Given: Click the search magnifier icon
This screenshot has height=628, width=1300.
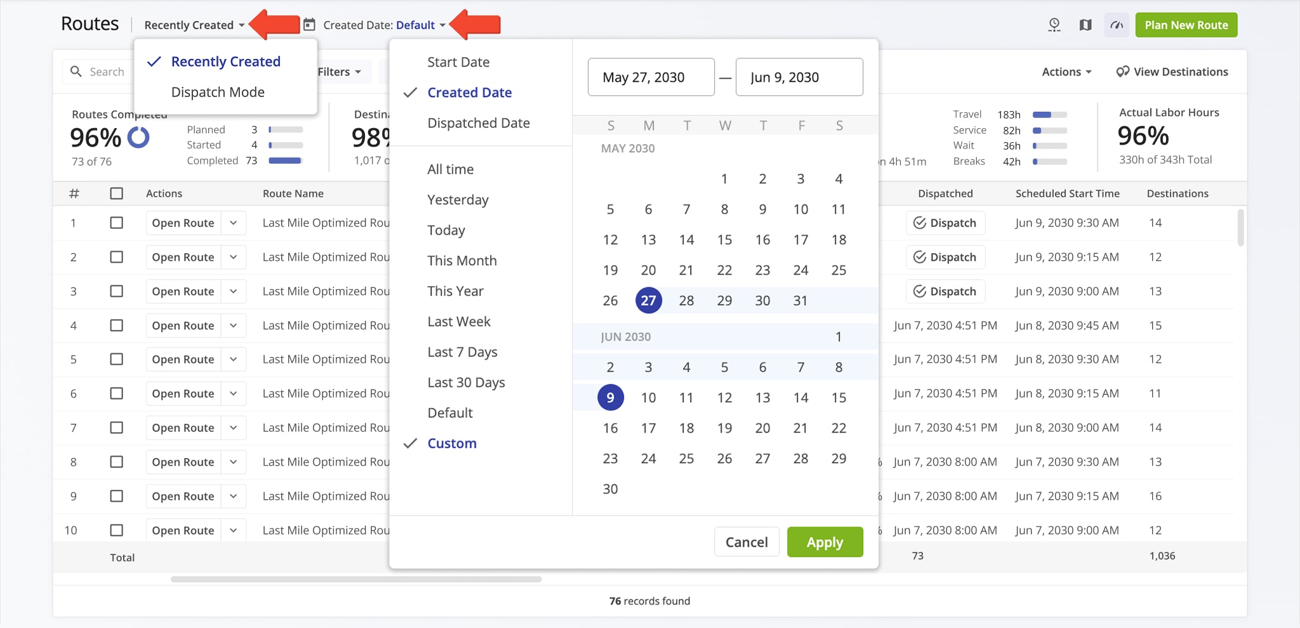Looking at the screenshot, I should 76,72.
